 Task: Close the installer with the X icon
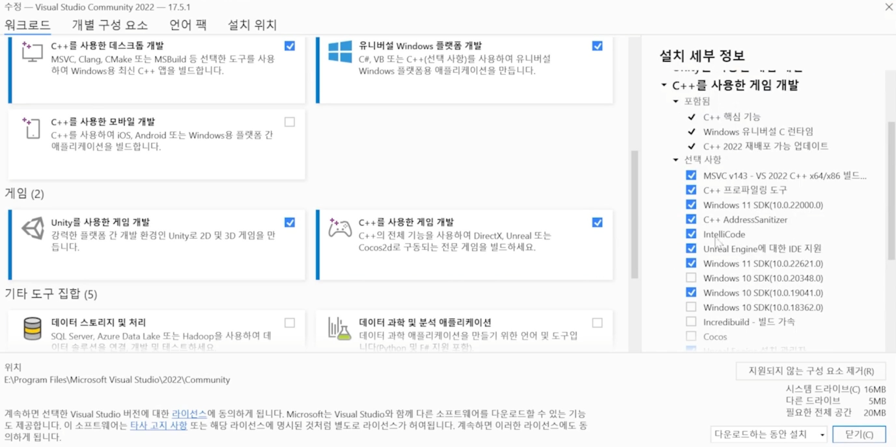click(x=889, y=7)
